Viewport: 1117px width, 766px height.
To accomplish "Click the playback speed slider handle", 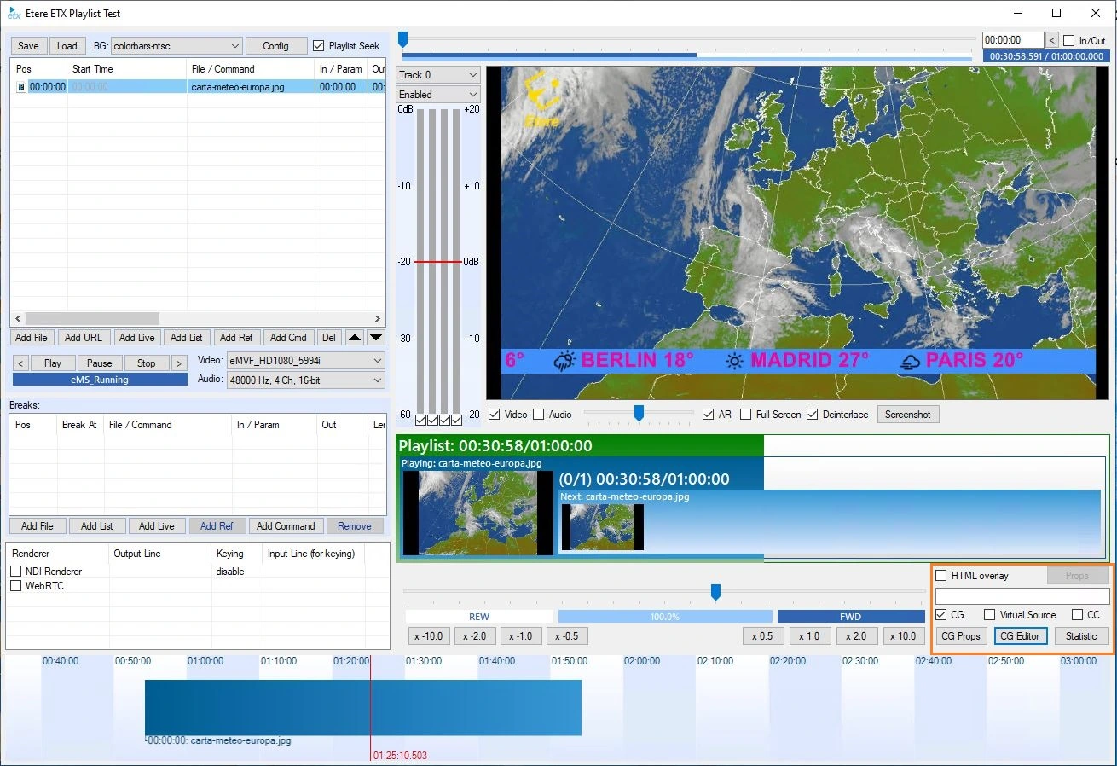I will (716, 592).
